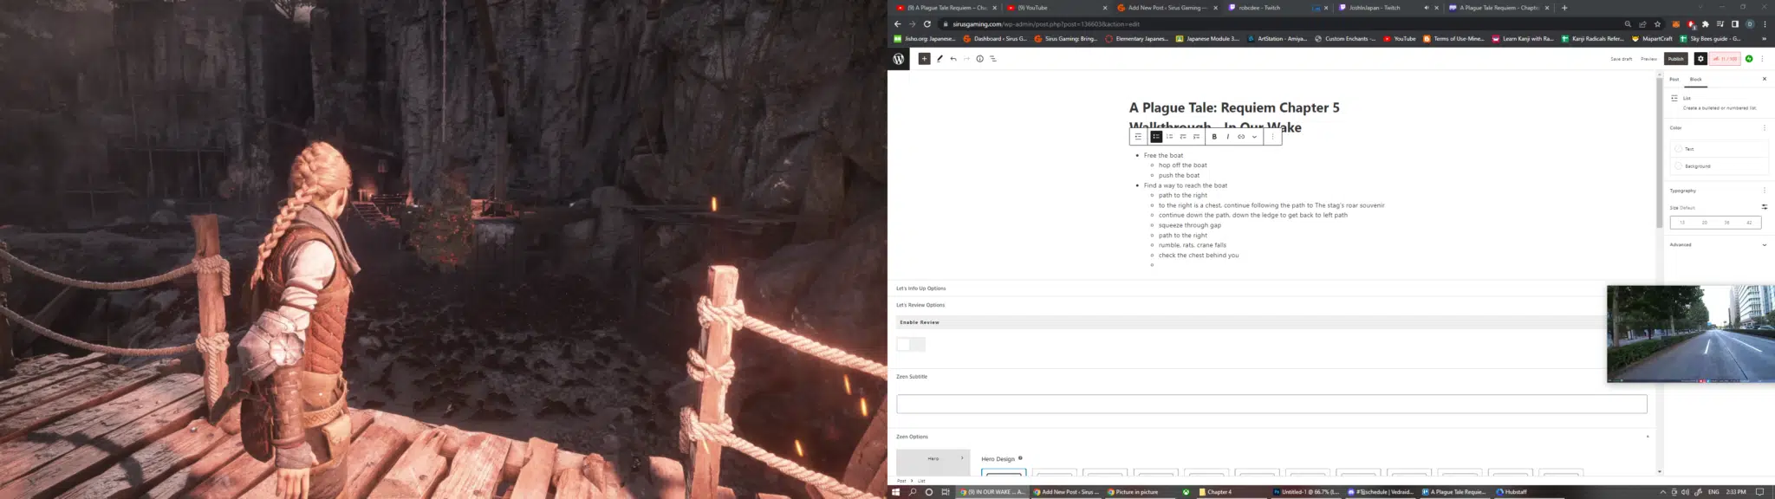Toggle the Settings gear in the editor header

[x=1700, y=59]
